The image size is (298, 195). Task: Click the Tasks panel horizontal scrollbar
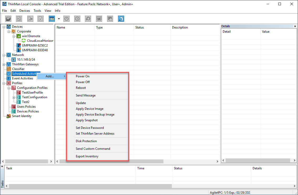pos(90,186)
